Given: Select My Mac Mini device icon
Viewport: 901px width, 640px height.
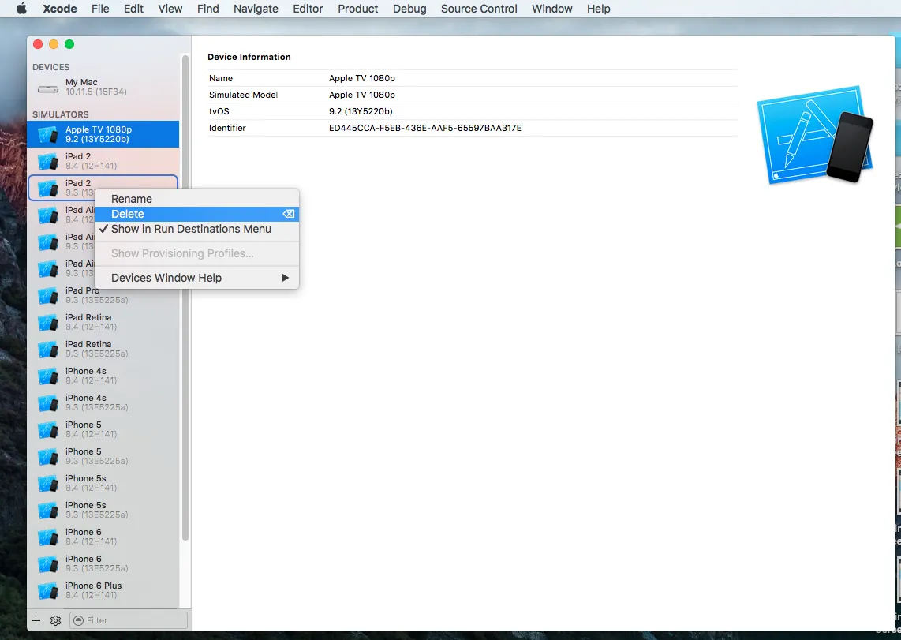Looking at the screenshot, I should coord(47,88).
